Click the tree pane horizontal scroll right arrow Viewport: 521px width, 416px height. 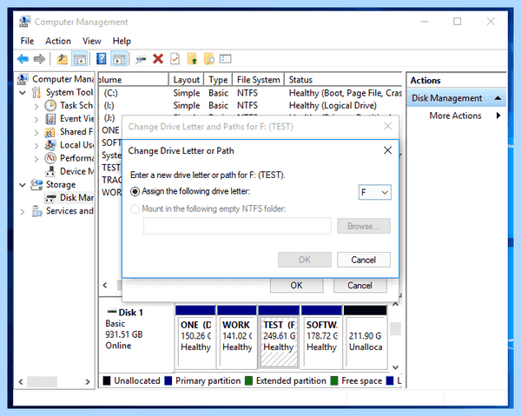pyautogui.click(x=88, y=382)
